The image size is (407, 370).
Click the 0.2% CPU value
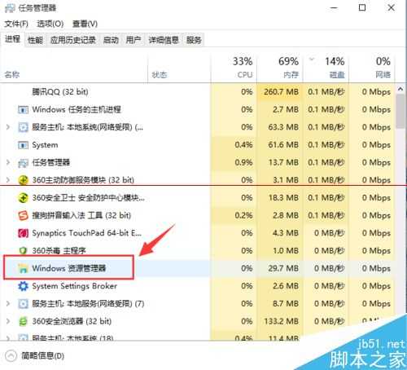click(243, 215)
